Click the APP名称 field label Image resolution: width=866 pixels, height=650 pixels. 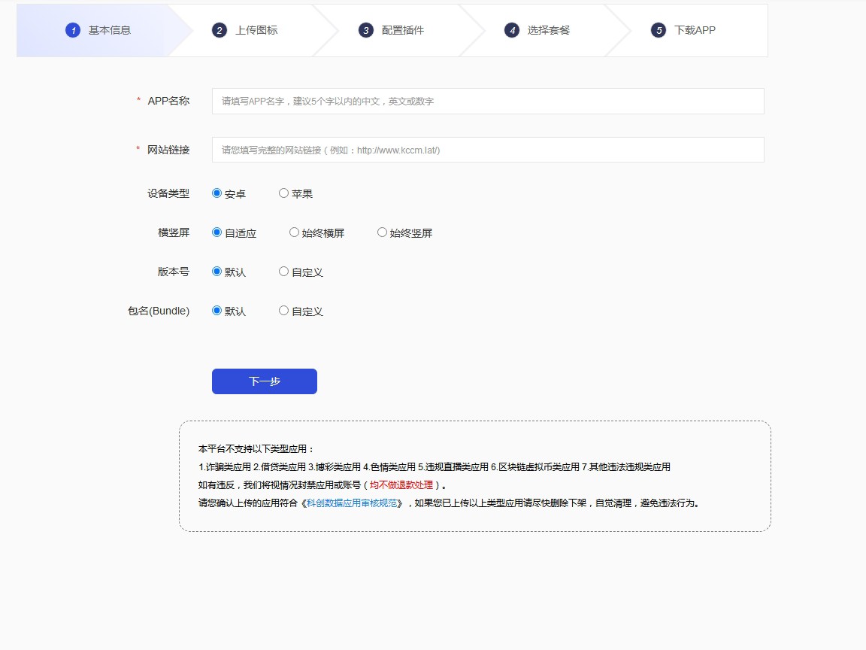pyautogui.click(x=168, y=101)
